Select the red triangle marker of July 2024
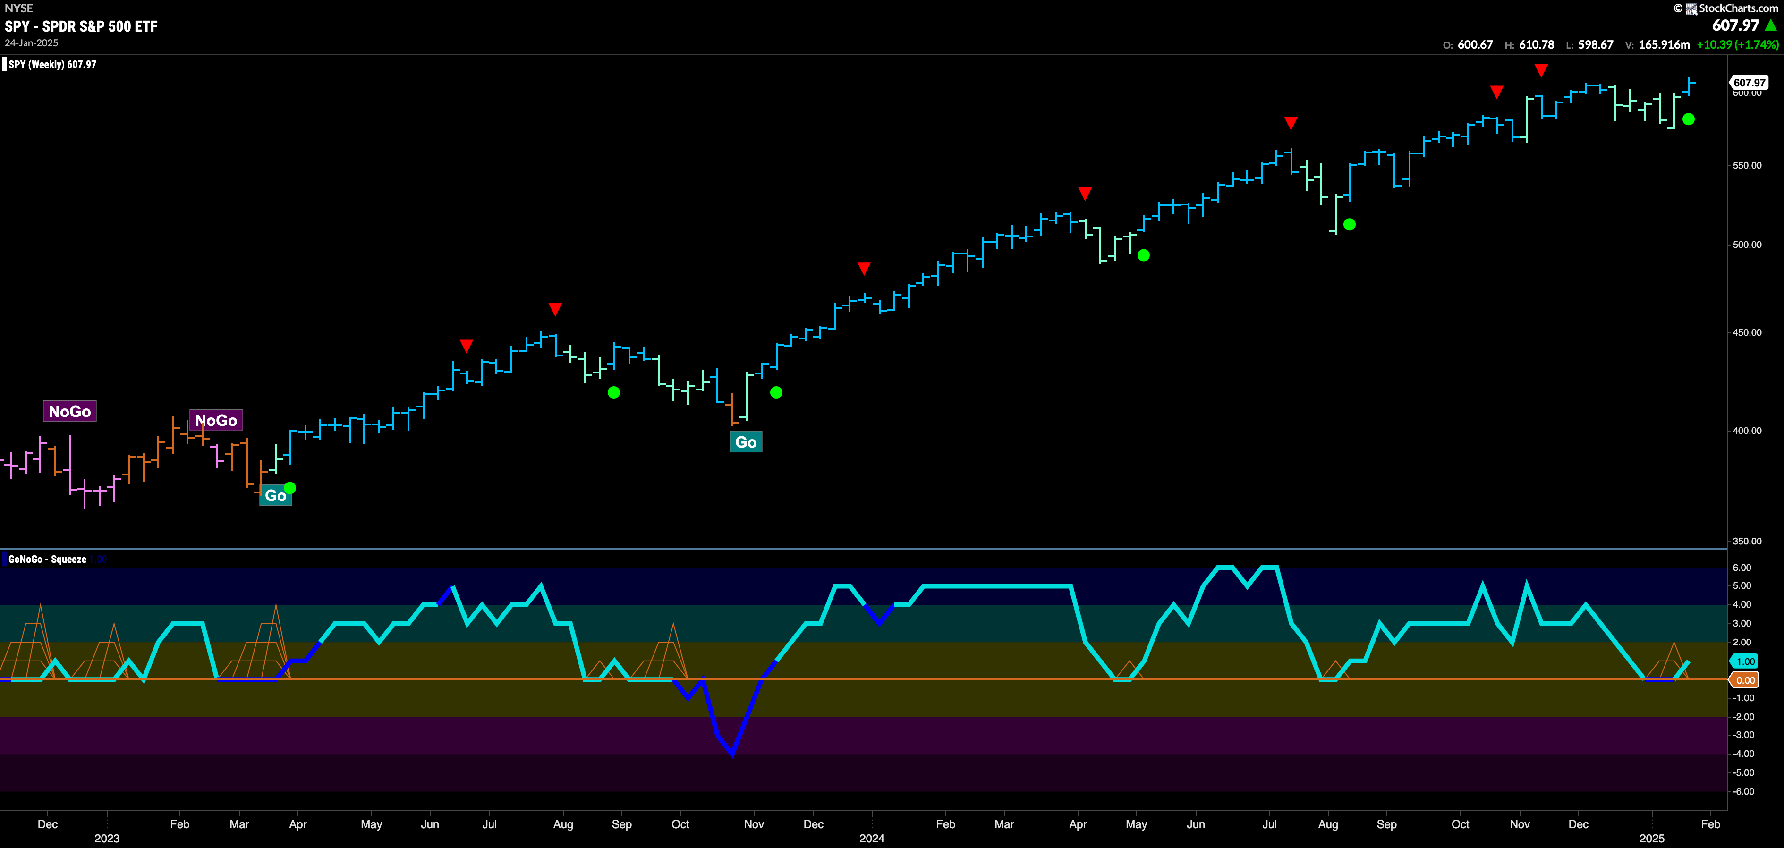The image size is (1784, 848). 1291,123
